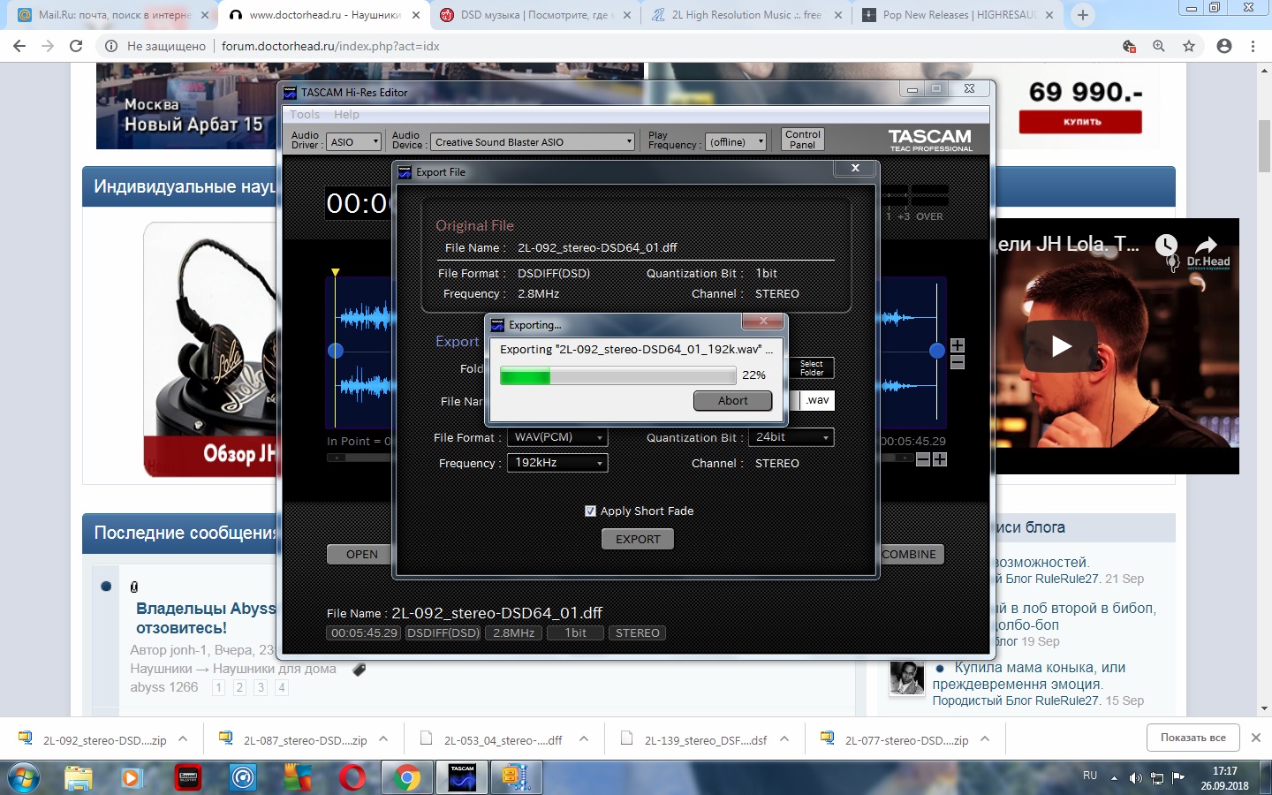Open the Frequency 192kHz dropdown
The width and height of the screenshot is (1272, 795).
pyautogui.click(x=557, y=463)
